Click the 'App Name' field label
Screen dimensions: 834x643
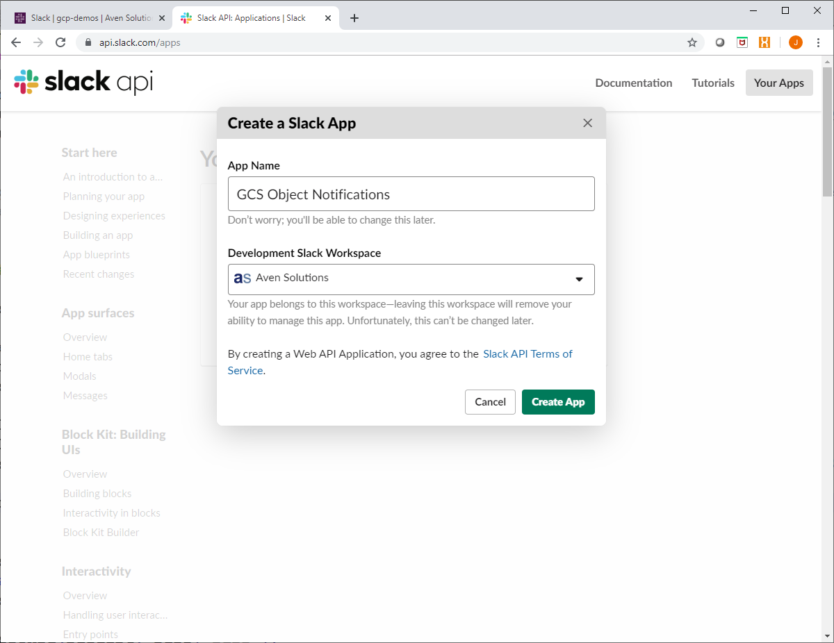(254, 166)
